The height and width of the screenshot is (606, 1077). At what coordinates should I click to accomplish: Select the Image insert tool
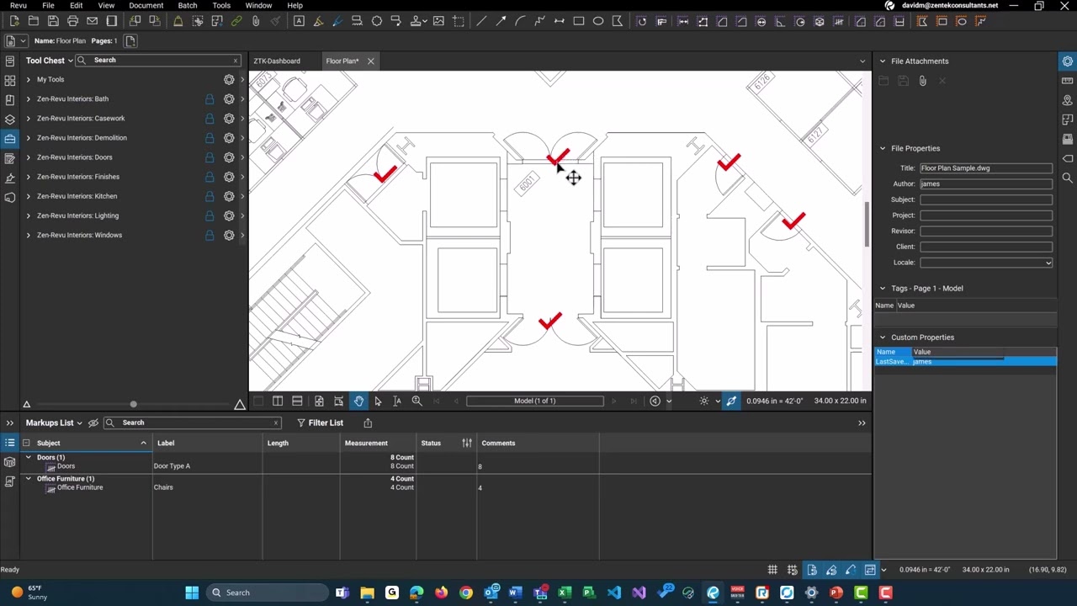click(x=438, y=21)
